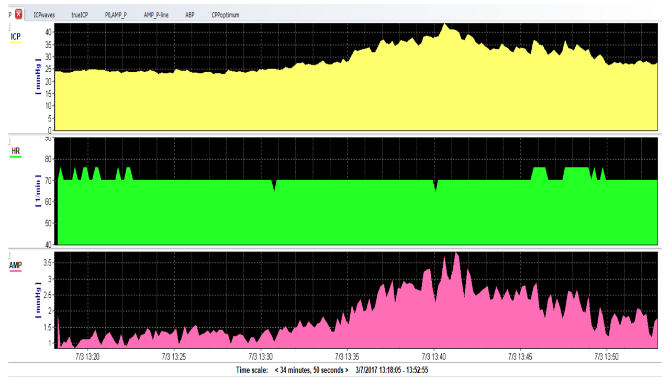Open the trueICP tab
Viewport: 670px width, 377px height.
80,15
